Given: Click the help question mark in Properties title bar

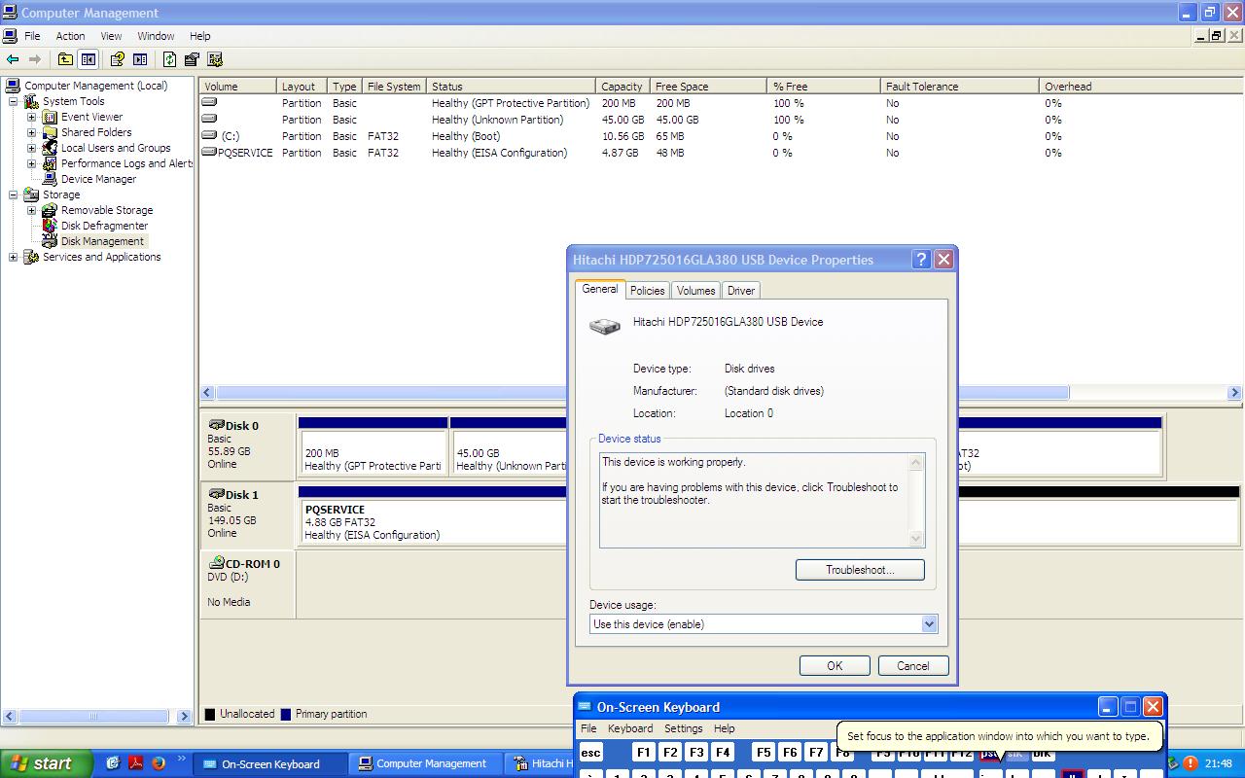Looking at the screenshot, I should tap(921, 260).
